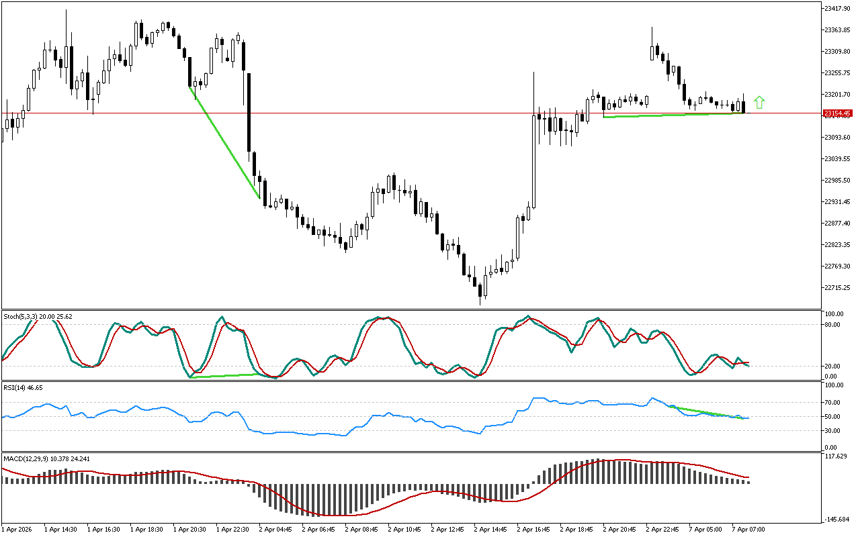860x537 pixels.
Task: Click the 117.629 value on MACD scale
Action: [836, 457]
